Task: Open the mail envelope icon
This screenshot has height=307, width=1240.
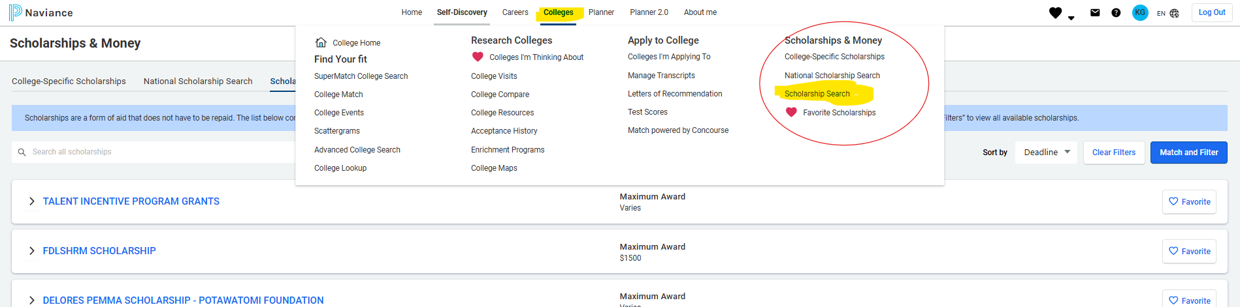Action: (x=1095, y=12)
